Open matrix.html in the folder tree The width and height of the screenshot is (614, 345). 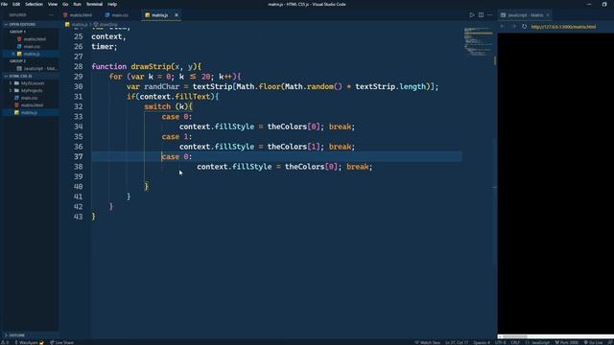32,105
